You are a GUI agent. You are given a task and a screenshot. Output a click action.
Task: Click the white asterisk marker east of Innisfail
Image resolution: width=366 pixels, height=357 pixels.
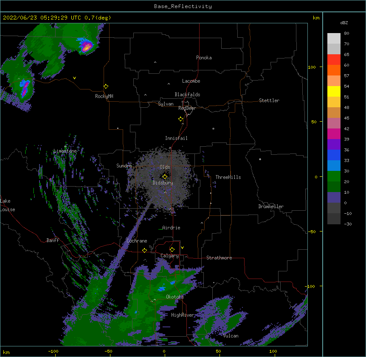point(213,128)
